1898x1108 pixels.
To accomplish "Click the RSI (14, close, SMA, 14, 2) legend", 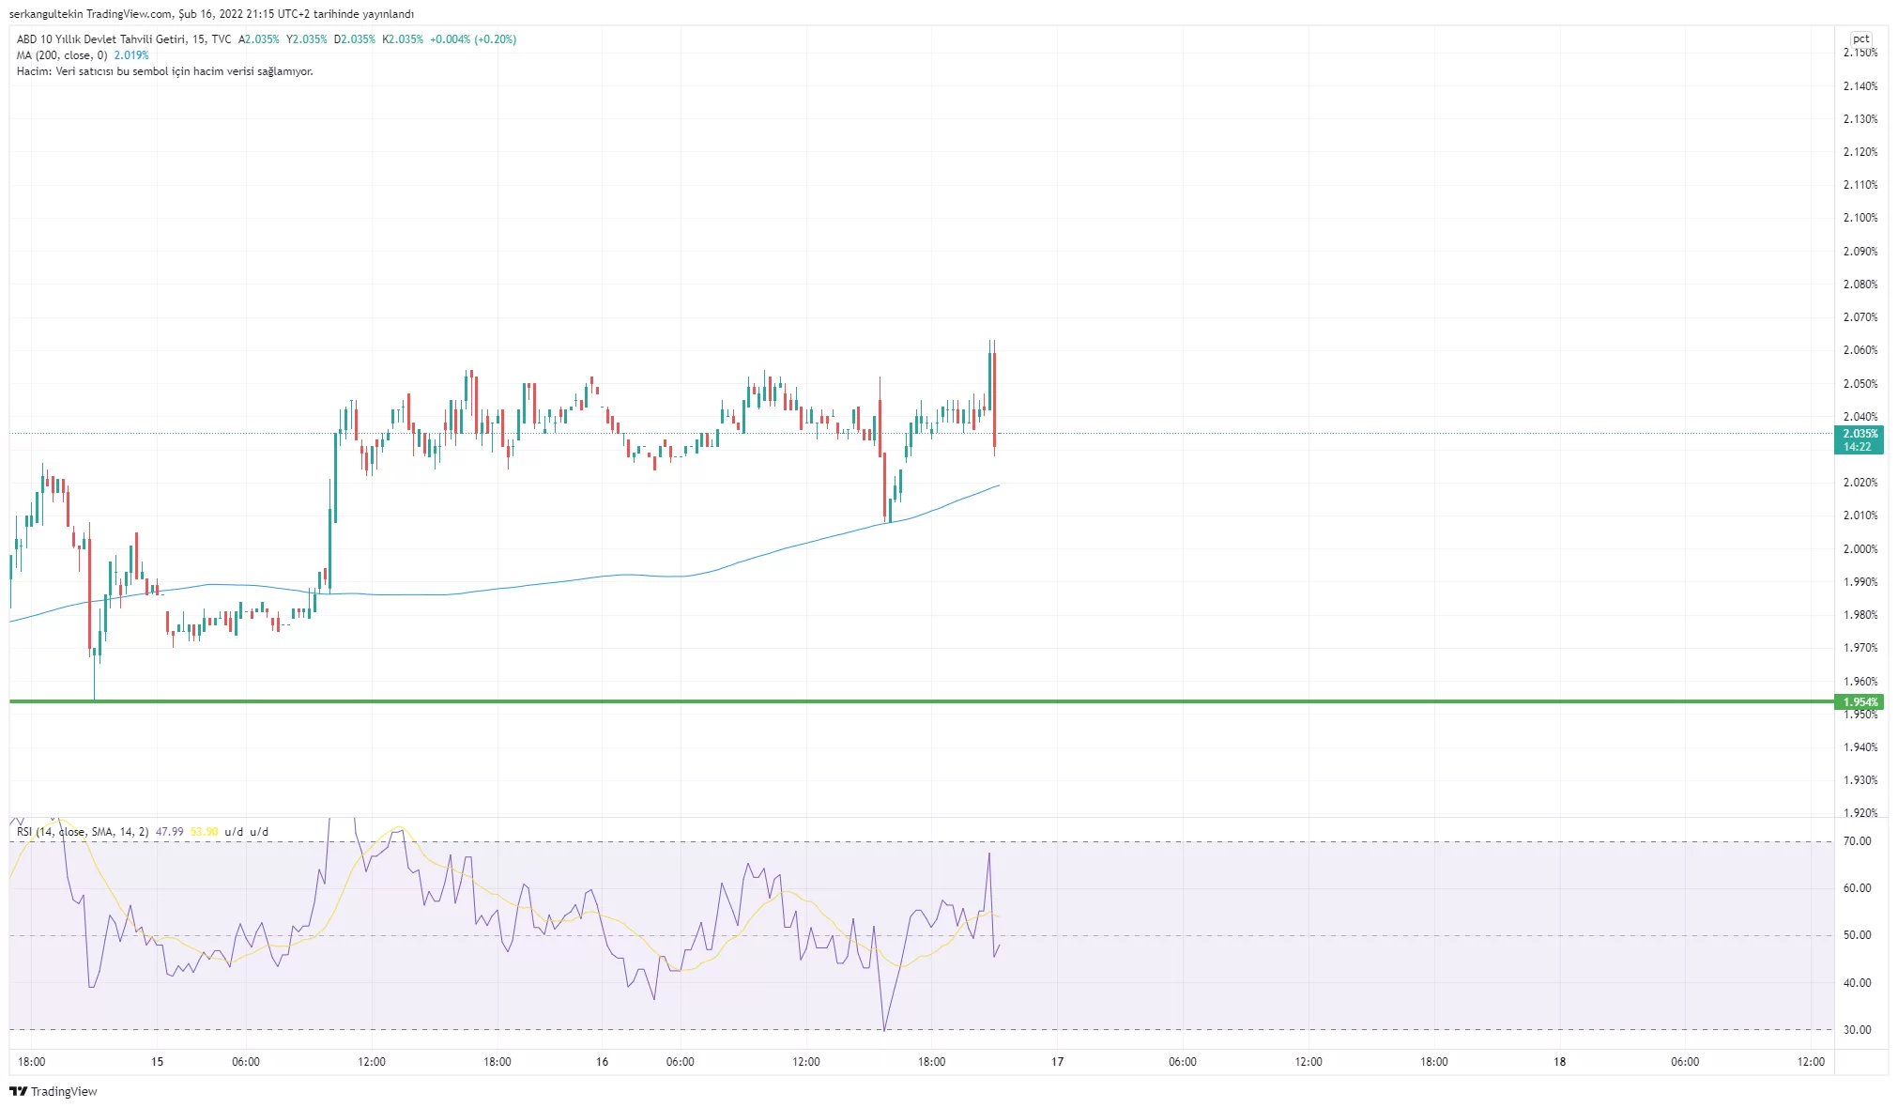I will (x=83, y=832).
